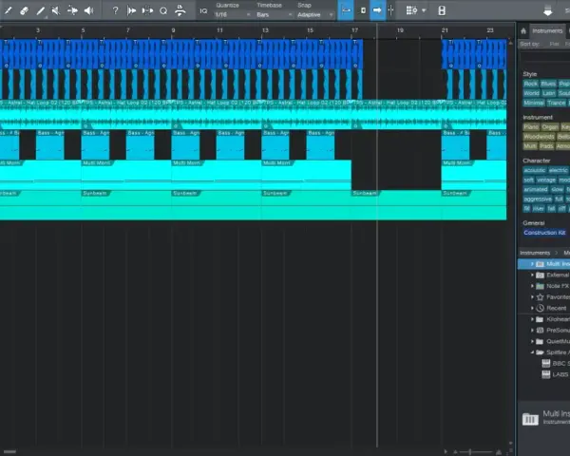570x456 pixels.
Task: Filter by the Rock style tag
Action: 531,84
